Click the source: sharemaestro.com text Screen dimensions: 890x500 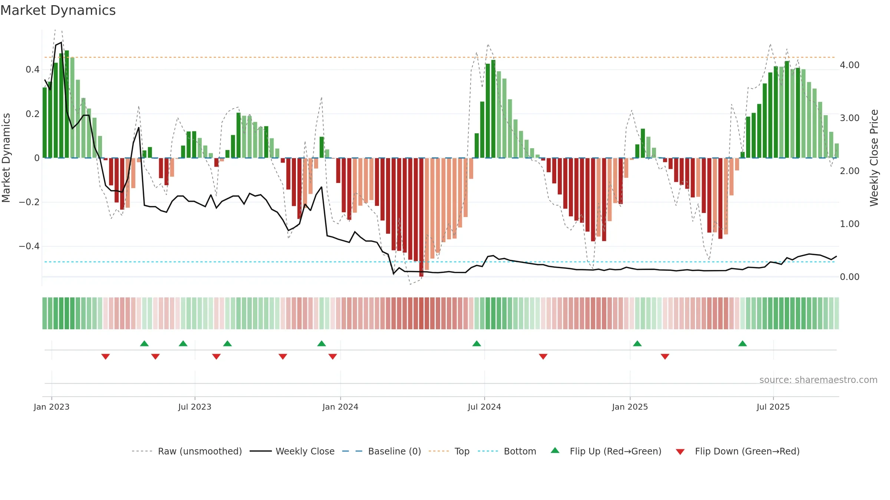(x=818, y=380)
